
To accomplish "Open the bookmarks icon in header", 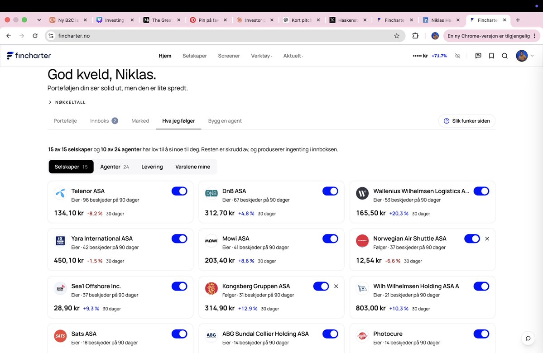I will coord(491,56).
